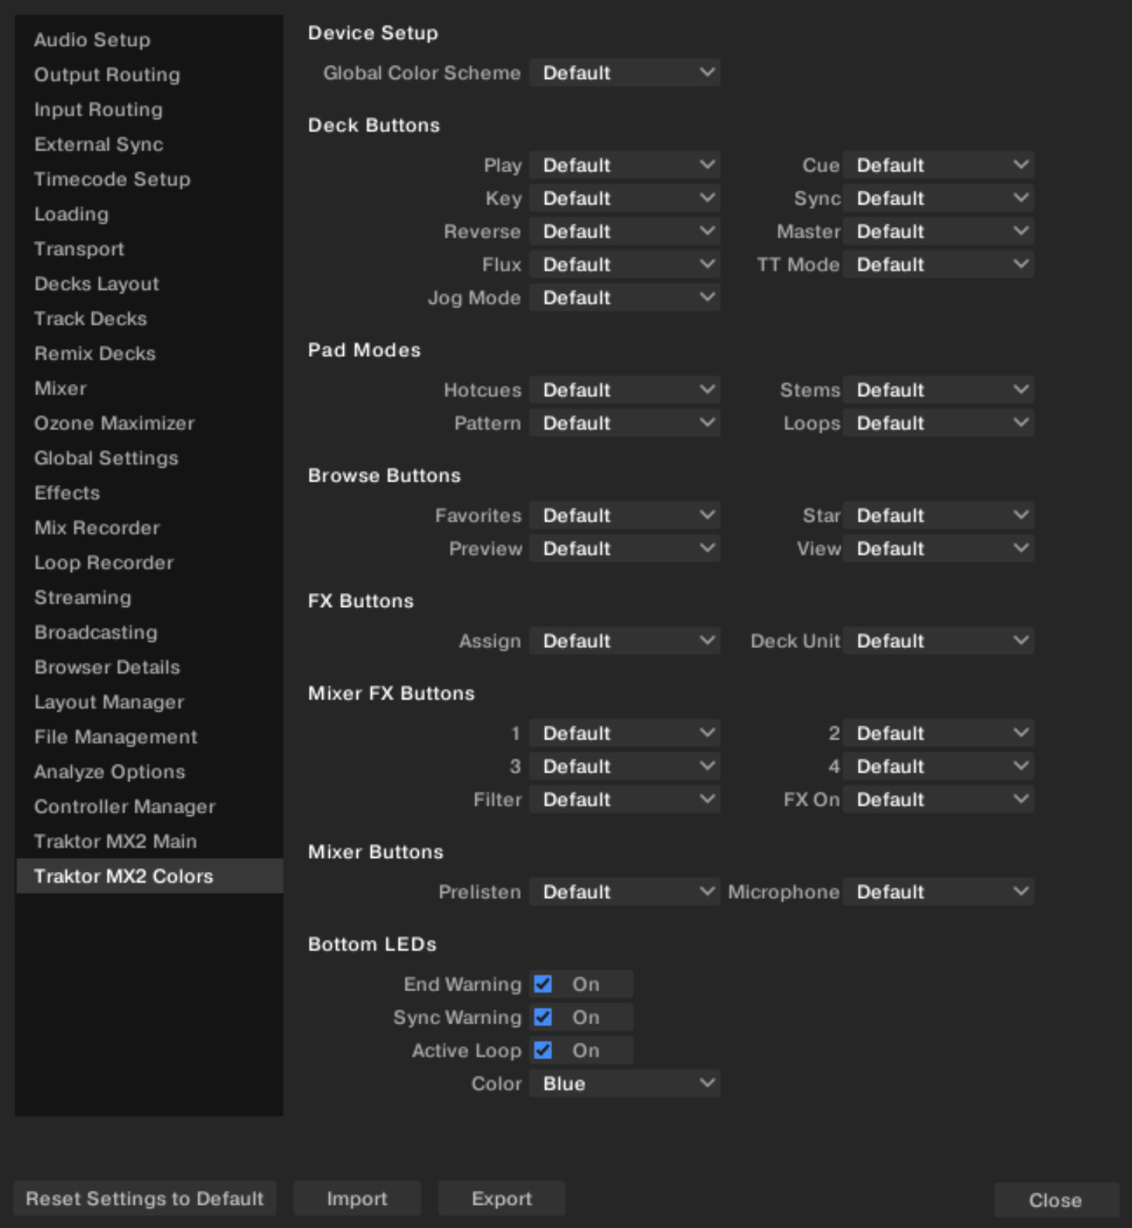Viewport: 1132px width, 1228px height.
Task: Expand the Prelisten color dropdown
Action: pyautogui.click(x=625, y=892)
